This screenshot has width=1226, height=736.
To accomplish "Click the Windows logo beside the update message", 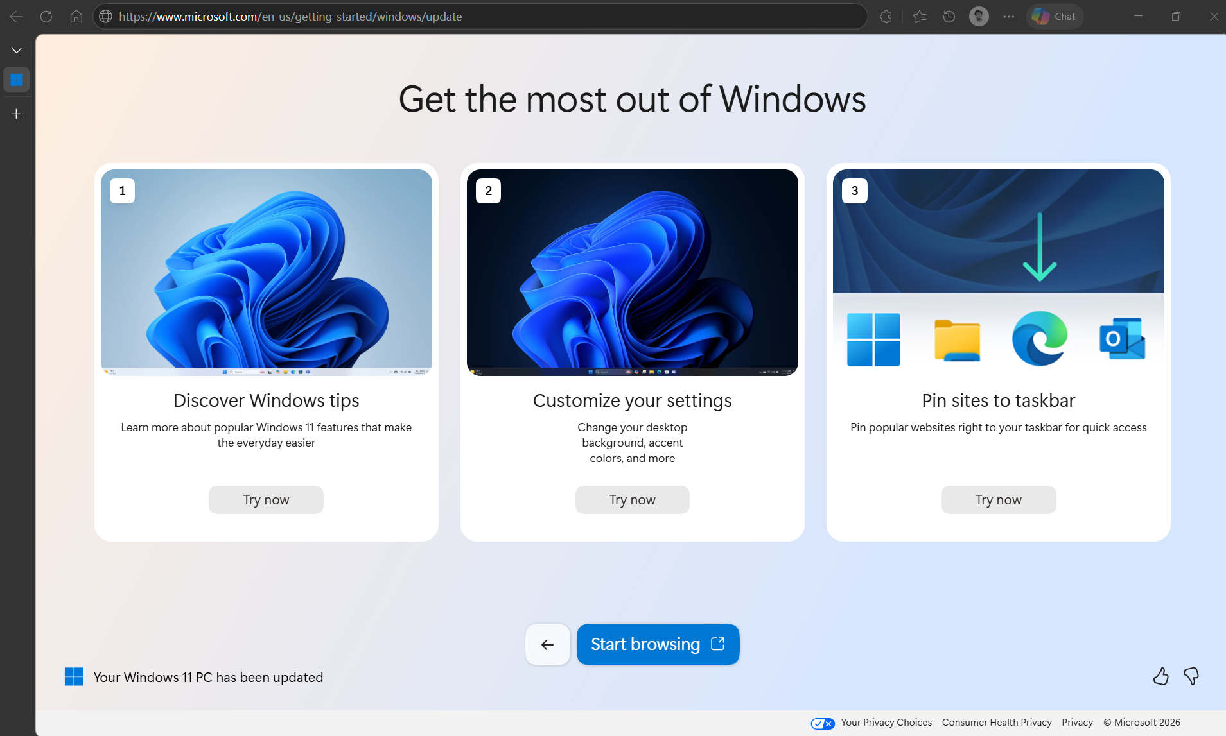I will point(74,676).
